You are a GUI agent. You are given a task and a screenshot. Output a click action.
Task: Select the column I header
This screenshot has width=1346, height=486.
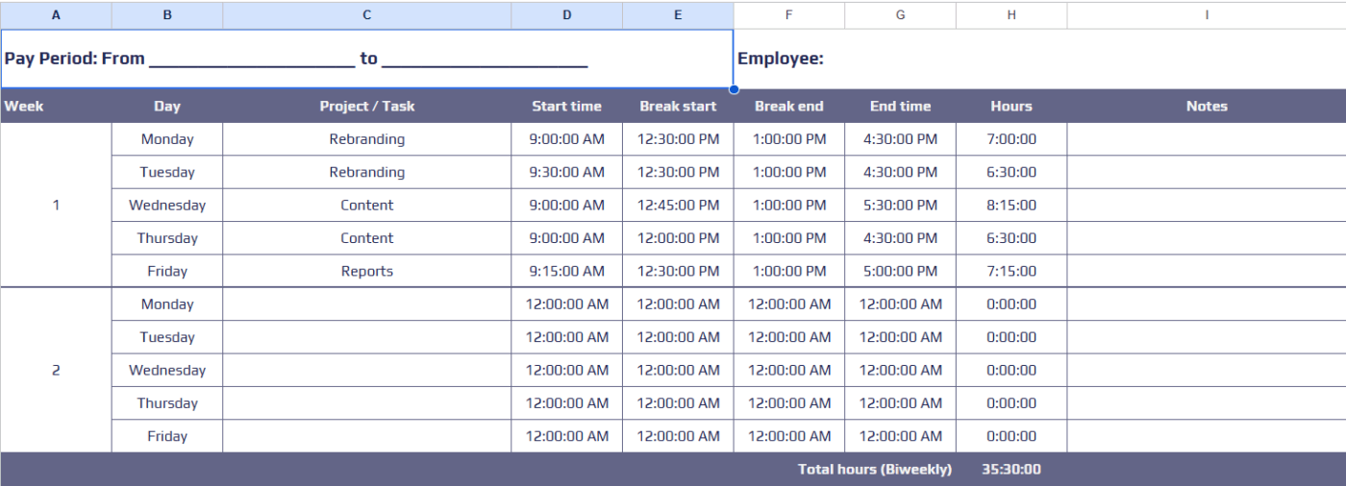(x=1206, y=15)
